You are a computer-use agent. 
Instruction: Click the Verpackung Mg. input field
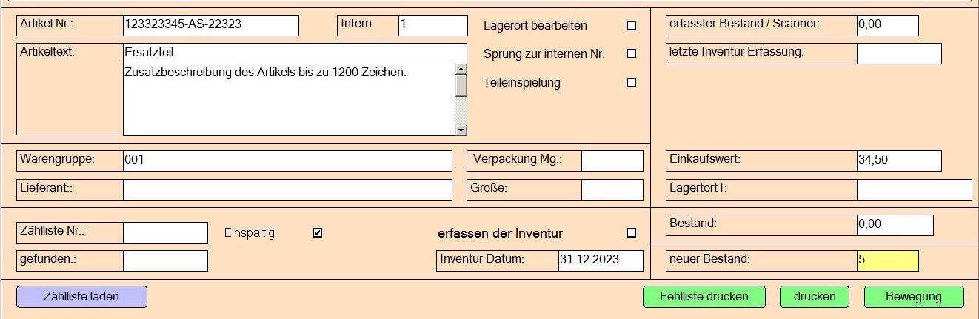[612, 161]
